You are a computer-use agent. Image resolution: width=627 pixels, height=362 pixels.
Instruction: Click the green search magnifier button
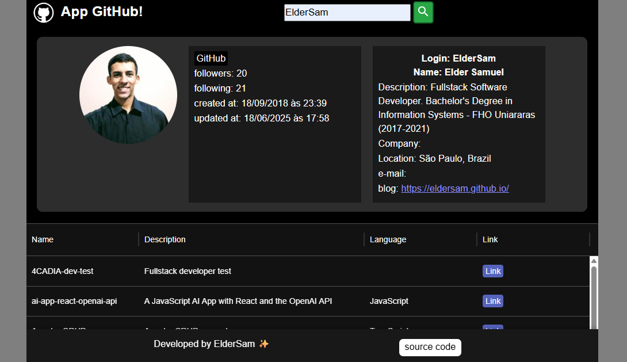click(x=423, y=13)
